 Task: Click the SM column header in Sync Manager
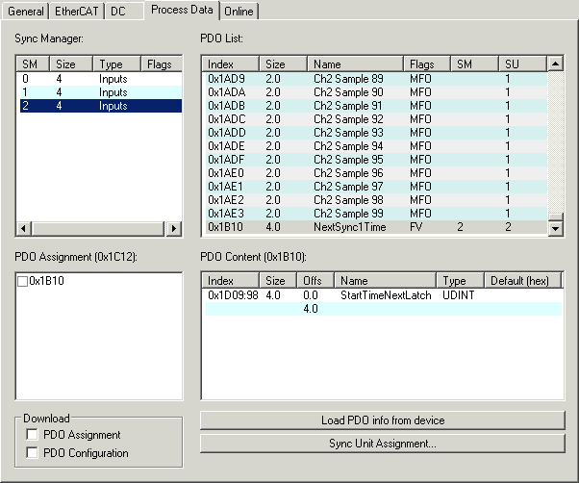click(x=33, y=64)
